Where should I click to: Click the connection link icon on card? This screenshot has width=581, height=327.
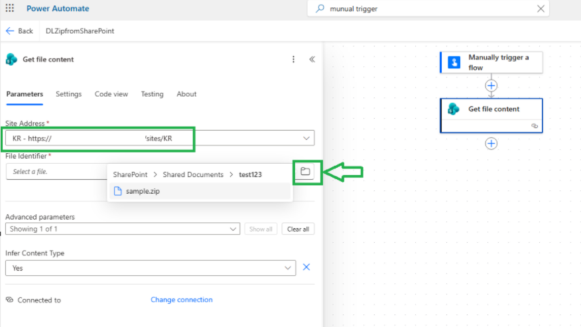coord(535,126)
